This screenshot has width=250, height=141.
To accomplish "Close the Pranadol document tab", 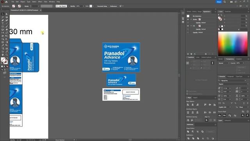I will [x=41, y=10].
